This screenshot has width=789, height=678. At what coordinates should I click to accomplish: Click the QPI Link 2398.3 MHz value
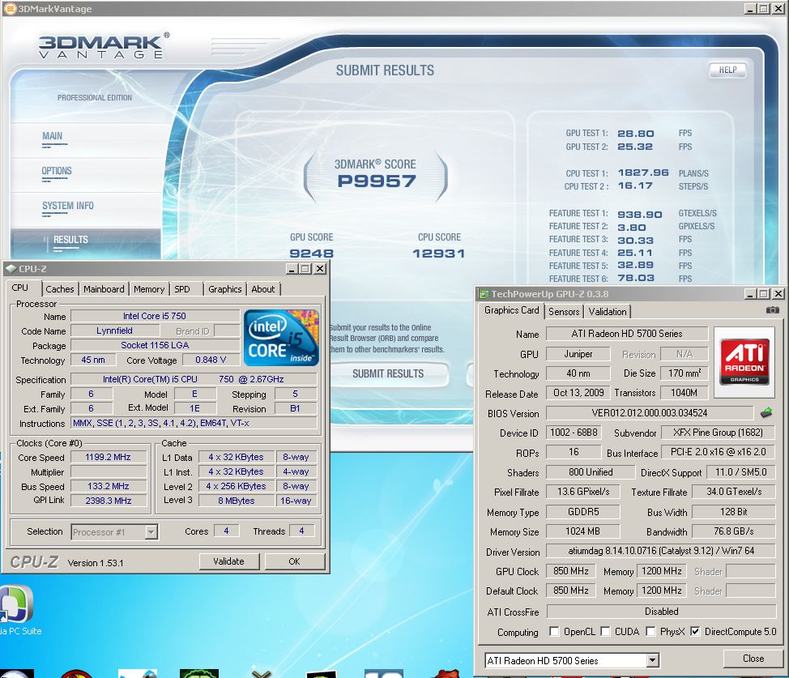pyautogui.click(x=109, y=501)
